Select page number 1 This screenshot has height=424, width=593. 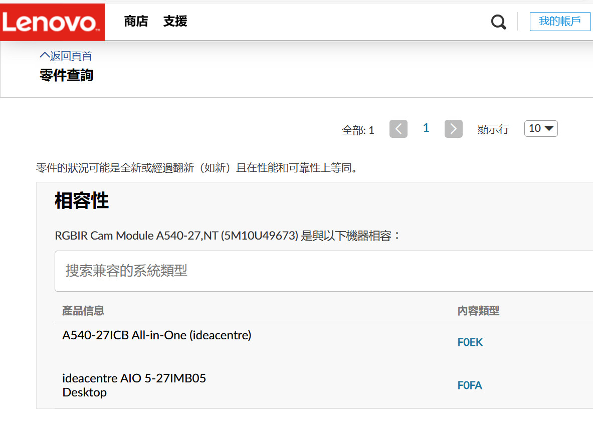tap(426, 128)
